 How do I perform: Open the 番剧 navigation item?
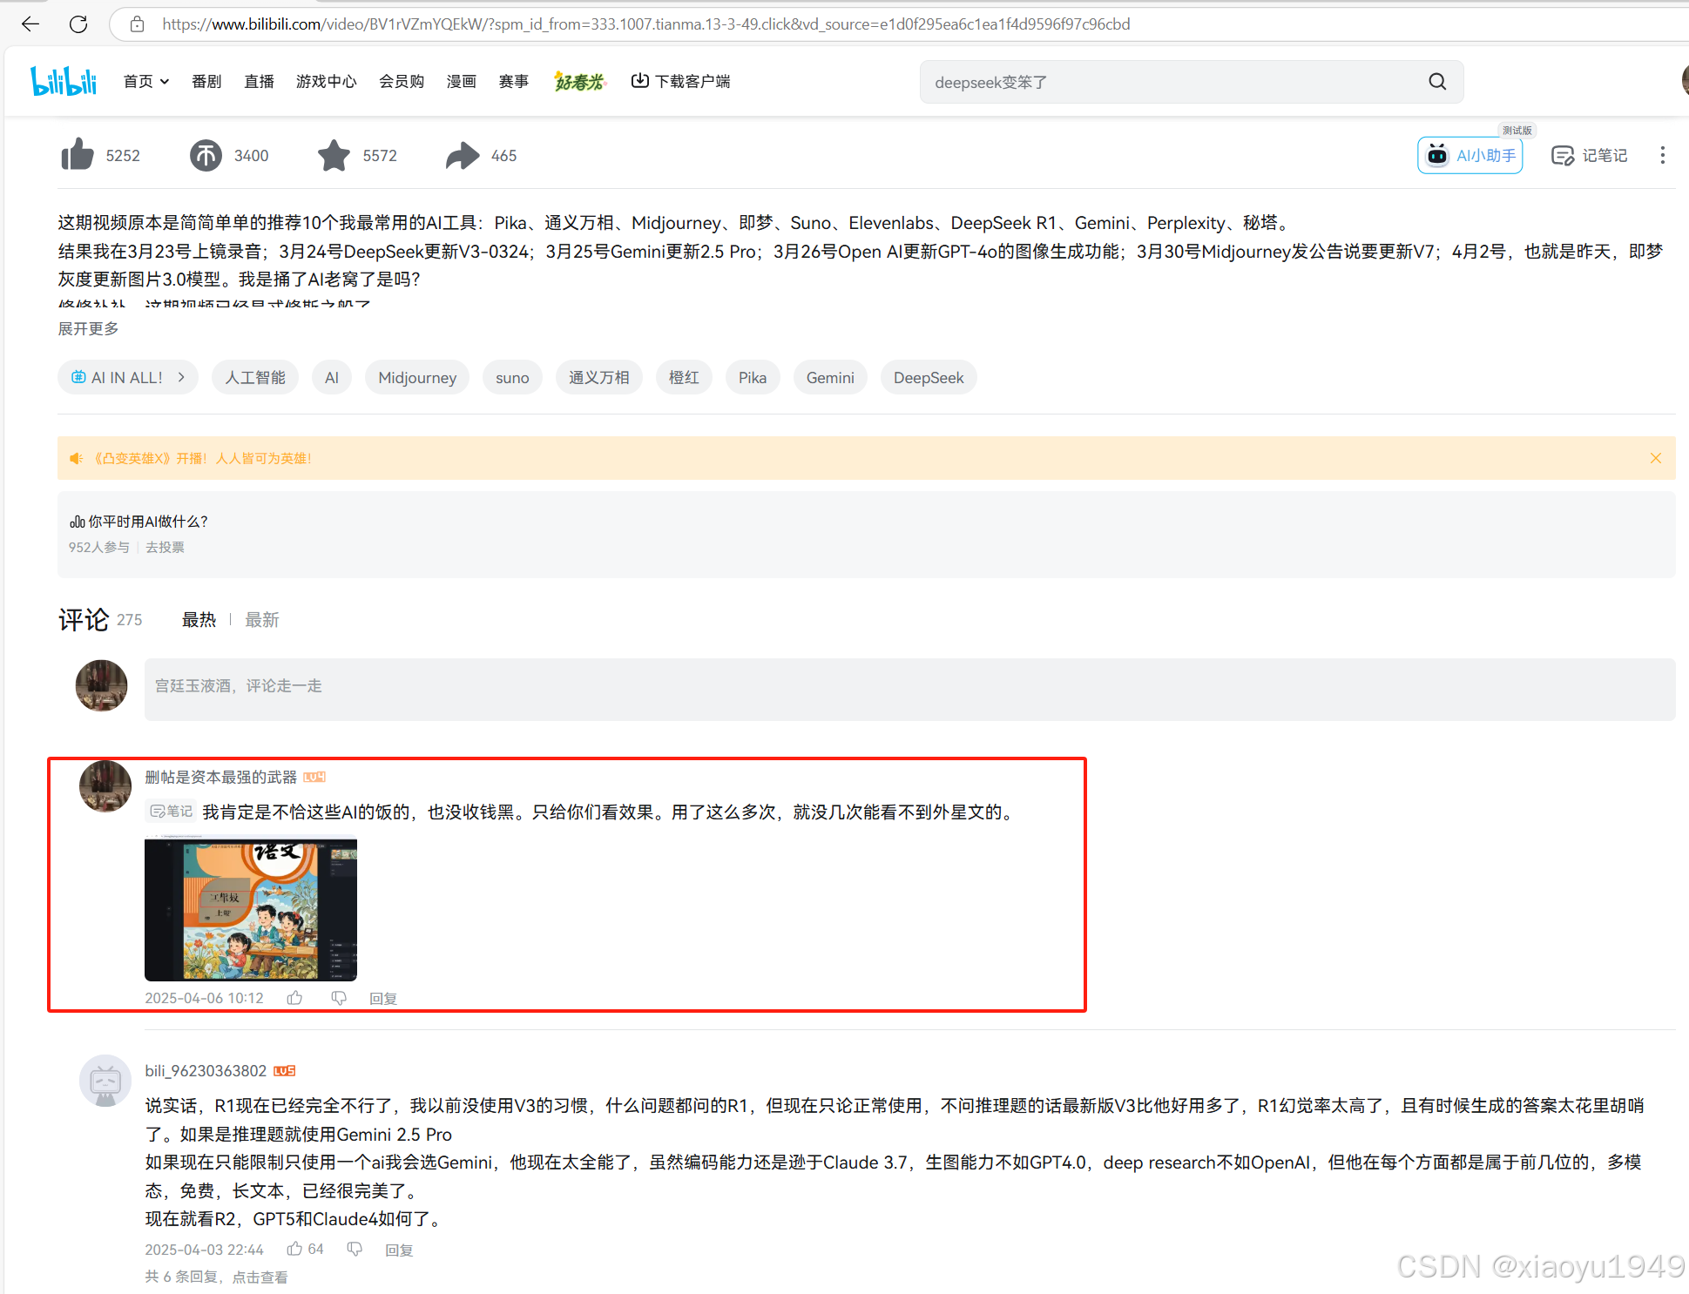pyautogui.click(x=206, y=81)
